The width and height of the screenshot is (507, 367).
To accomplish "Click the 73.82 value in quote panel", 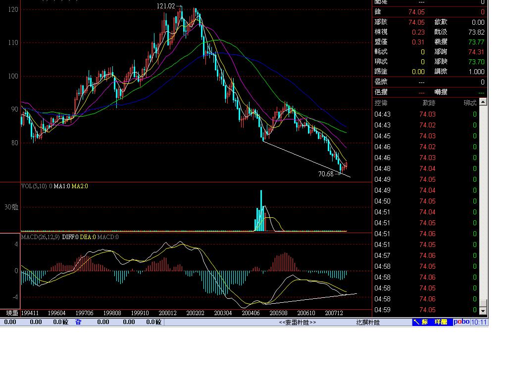I will click(476, 32).
